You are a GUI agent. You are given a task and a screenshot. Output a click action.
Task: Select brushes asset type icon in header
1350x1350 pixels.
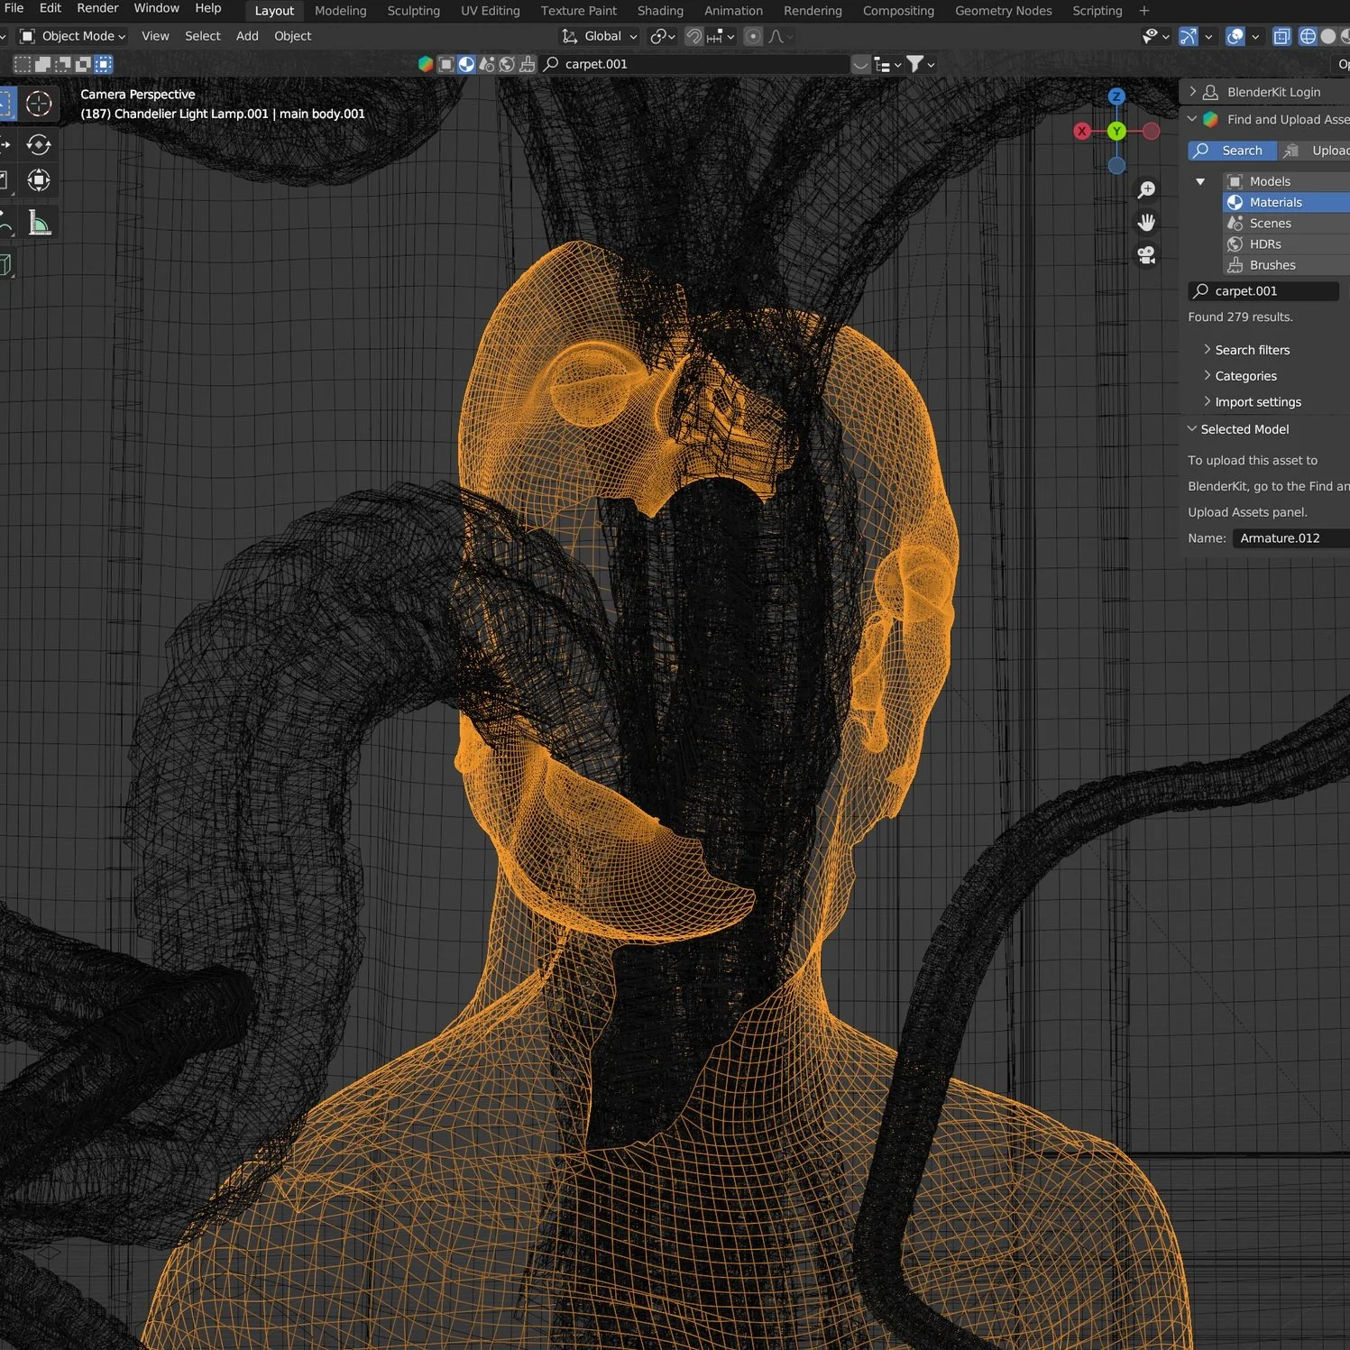click(x=528, y=64)
